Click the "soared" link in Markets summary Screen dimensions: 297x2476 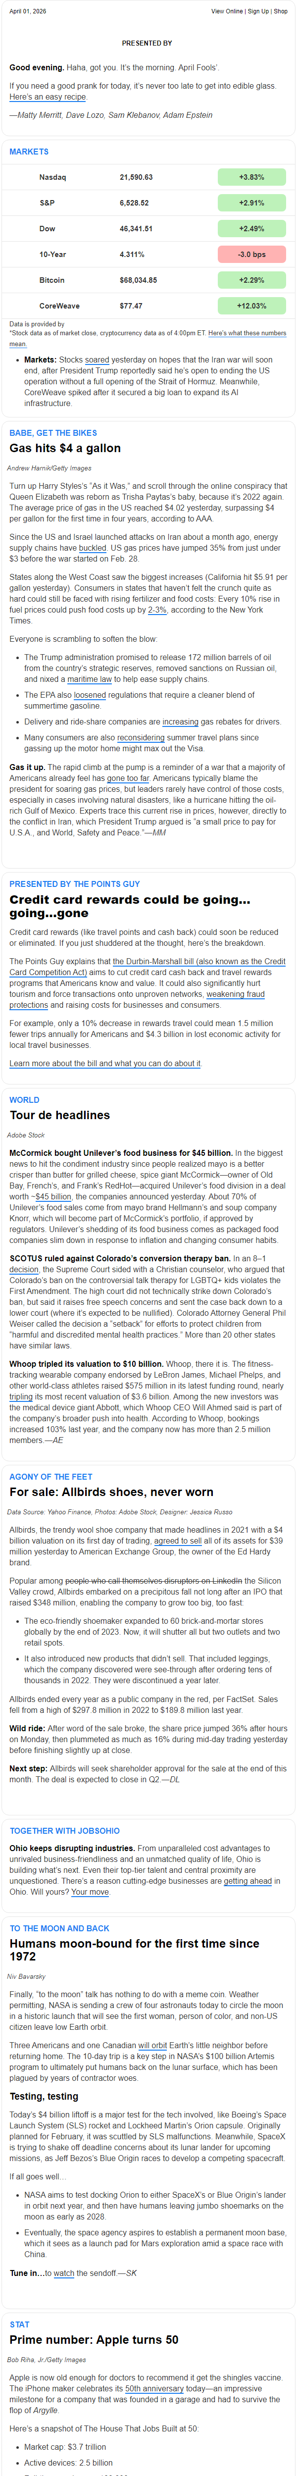click(x=97, y=361)
